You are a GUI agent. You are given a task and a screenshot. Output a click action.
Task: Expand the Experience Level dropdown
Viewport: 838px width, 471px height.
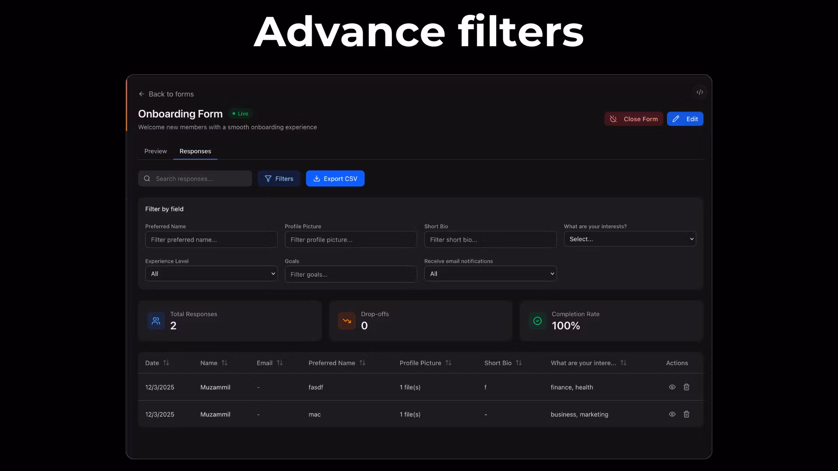[211, 273]
